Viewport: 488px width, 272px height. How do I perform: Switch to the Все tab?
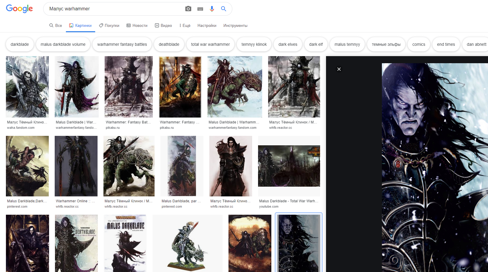(x=56, y=26)
